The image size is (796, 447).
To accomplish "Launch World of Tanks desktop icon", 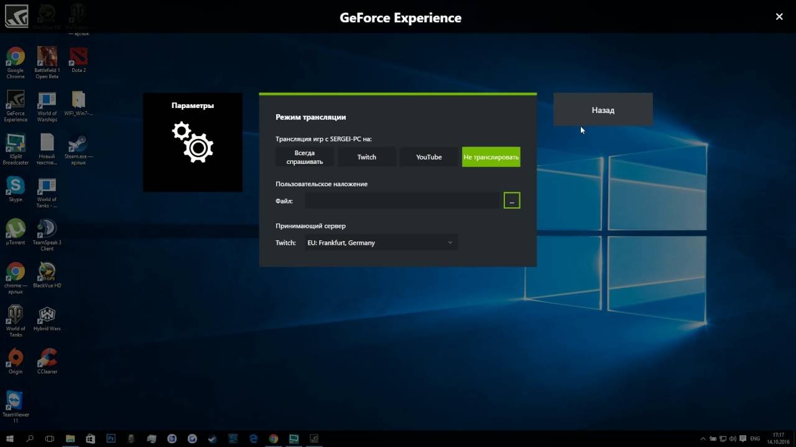I will [16, 321].
